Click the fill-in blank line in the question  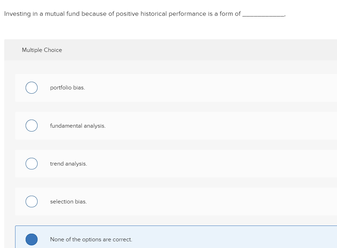[x=263, y=15]
